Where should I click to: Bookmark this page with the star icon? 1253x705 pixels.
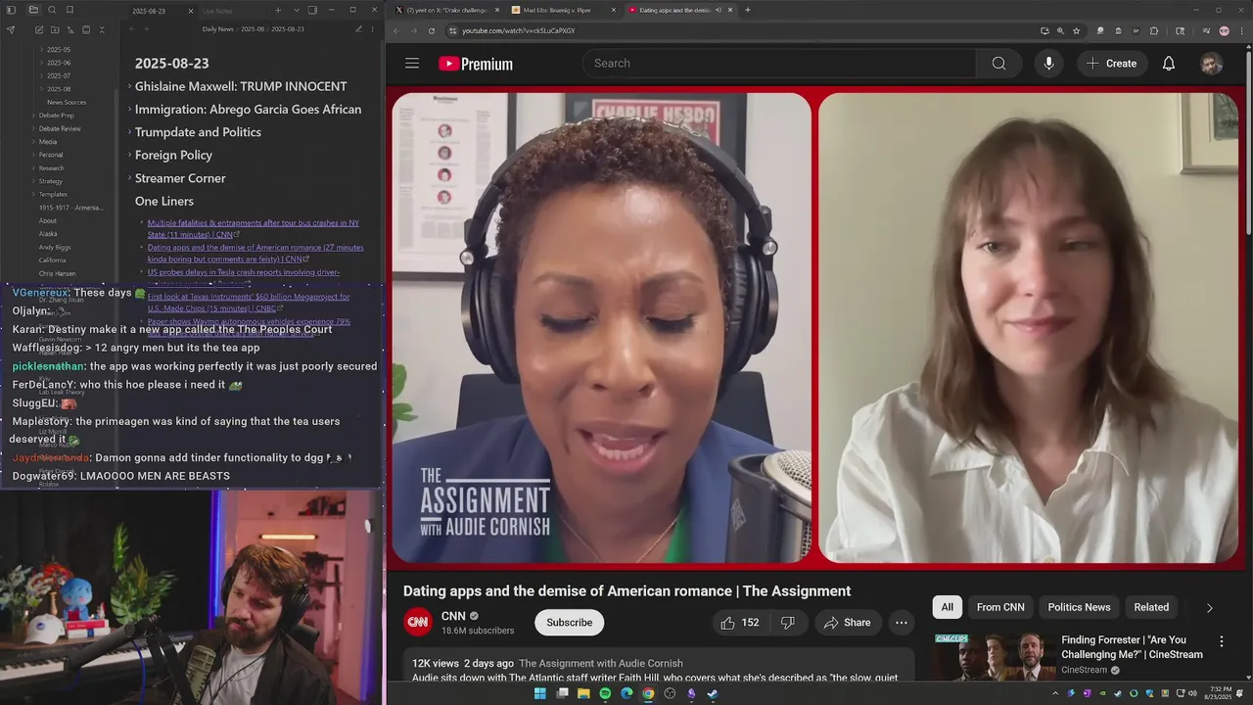click(x=1076, y=30)
